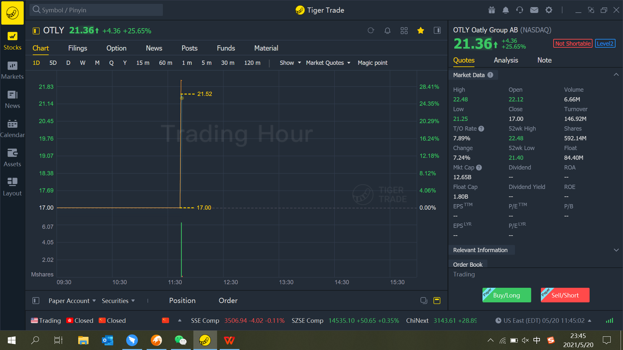This screenshot has height=350, width=623.
Task: Open the Show dropdown
Action: 290,63
